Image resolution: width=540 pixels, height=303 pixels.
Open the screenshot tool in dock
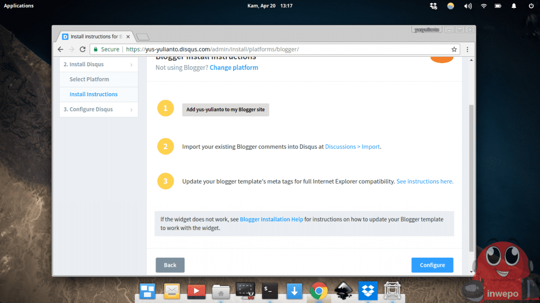pyautogui.click(x=245, y=290)
